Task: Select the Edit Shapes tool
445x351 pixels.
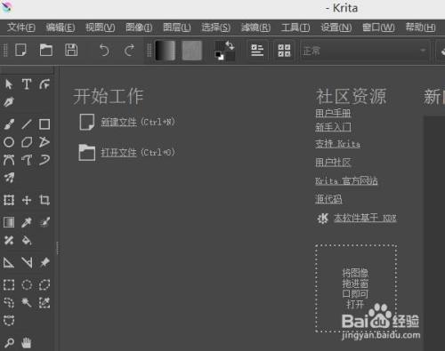Action: [x=44, y=84]
